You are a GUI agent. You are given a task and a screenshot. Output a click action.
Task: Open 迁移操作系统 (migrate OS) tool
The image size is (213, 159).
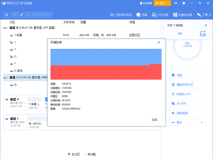pyautogui.click(x=121, y=15)
